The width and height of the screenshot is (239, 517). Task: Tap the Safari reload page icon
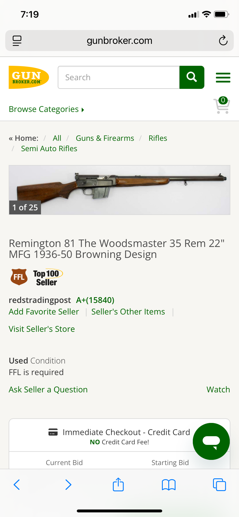[223, 41]
